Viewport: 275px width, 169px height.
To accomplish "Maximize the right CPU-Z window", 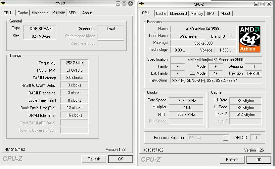I will tap(262, 4).
